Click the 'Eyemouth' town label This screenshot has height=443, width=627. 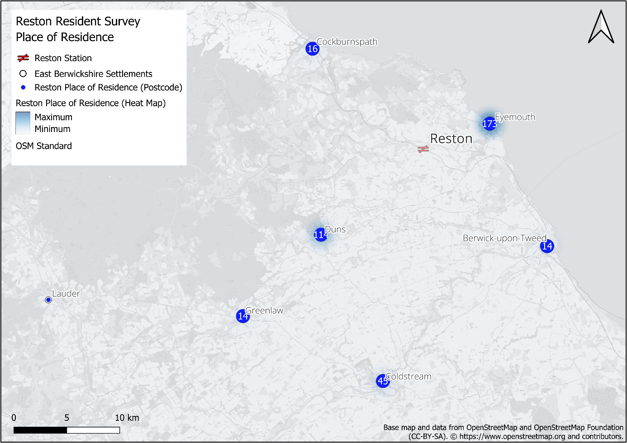(515, 117)
